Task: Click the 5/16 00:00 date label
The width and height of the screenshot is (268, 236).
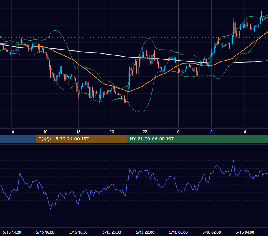Action: click(x=178, y=232)
